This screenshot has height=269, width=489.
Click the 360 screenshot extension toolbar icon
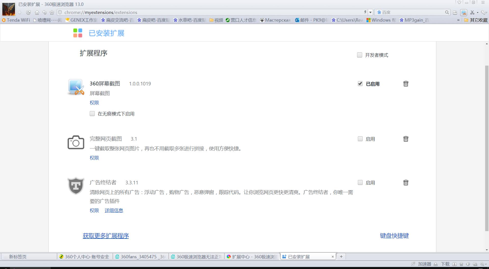pyautogui.click(x=464, y=12)
